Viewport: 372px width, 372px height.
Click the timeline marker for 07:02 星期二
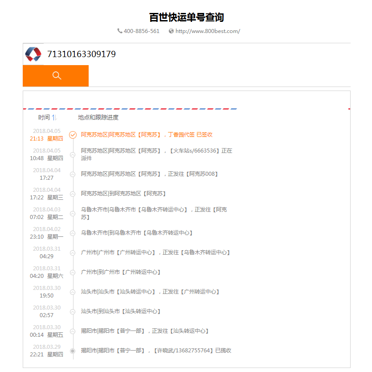(x=73, y=214)
